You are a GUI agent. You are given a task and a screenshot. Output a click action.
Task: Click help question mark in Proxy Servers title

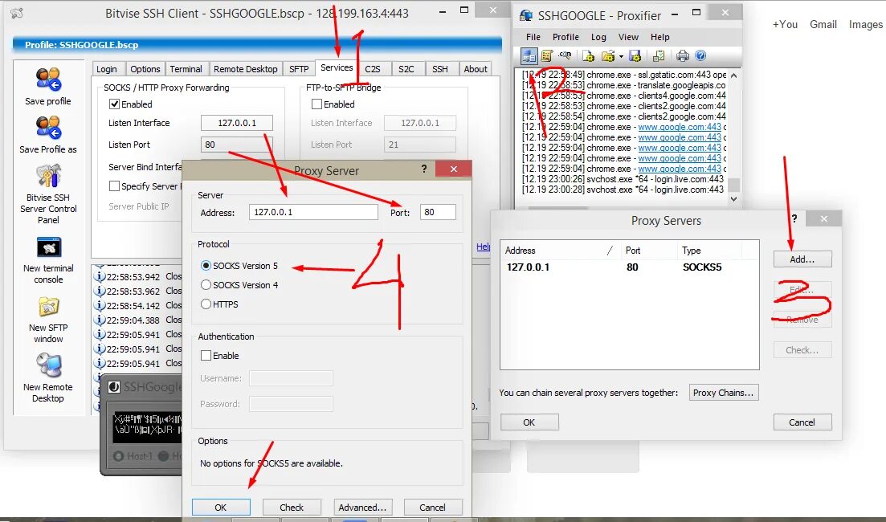coord(794,218)
